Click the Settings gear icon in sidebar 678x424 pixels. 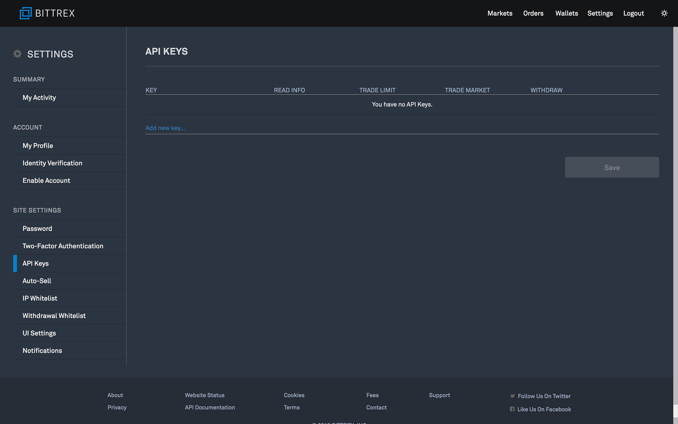pyautogui.click(x=17, y=54)
